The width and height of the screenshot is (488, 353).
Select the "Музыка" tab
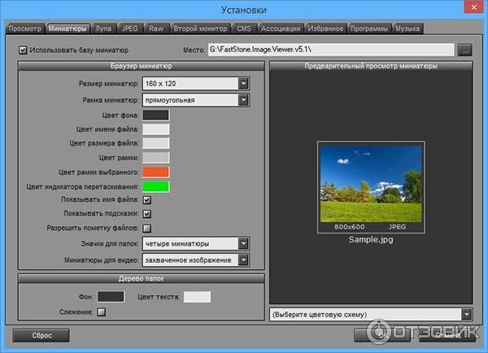[x=407, y=28]
